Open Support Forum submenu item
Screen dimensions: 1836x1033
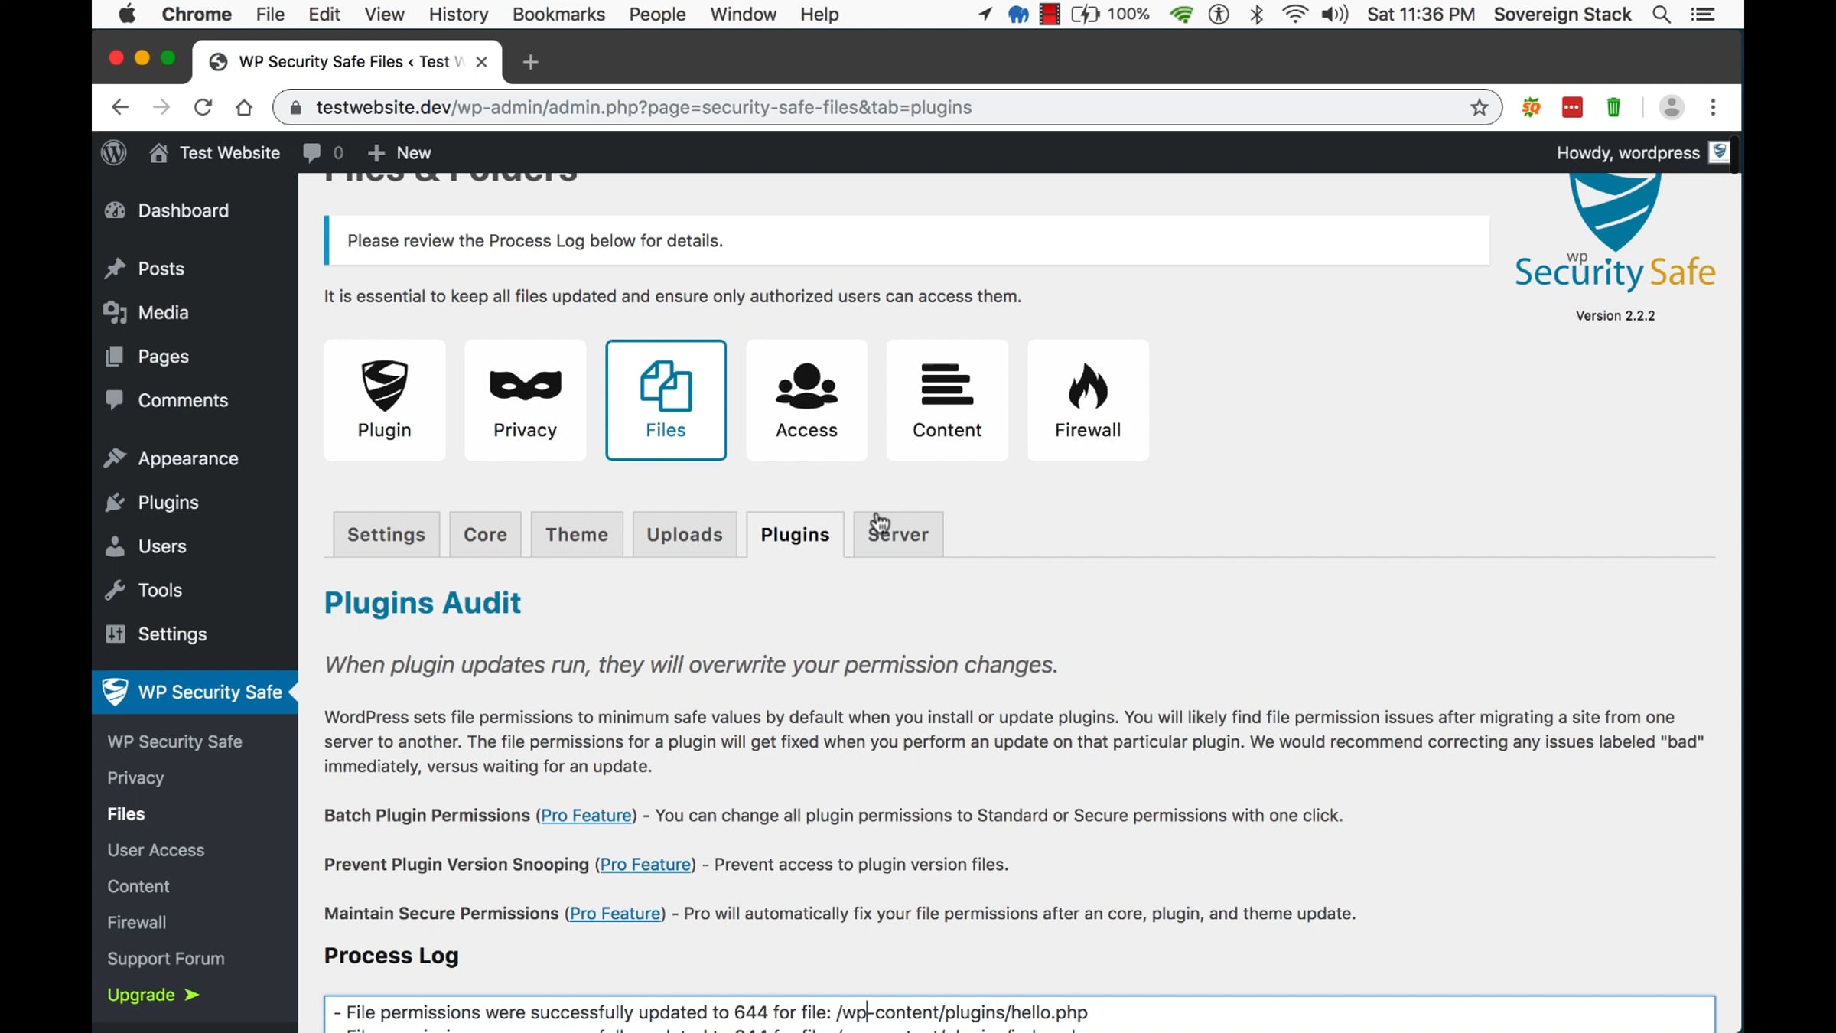(x=166, y=958)
